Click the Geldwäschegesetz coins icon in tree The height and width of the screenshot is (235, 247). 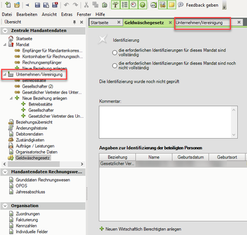(10, 158)
